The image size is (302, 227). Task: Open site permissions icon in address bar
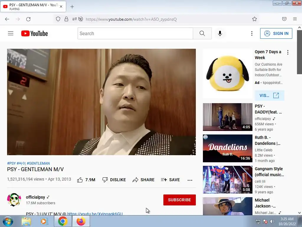[74, 19]
